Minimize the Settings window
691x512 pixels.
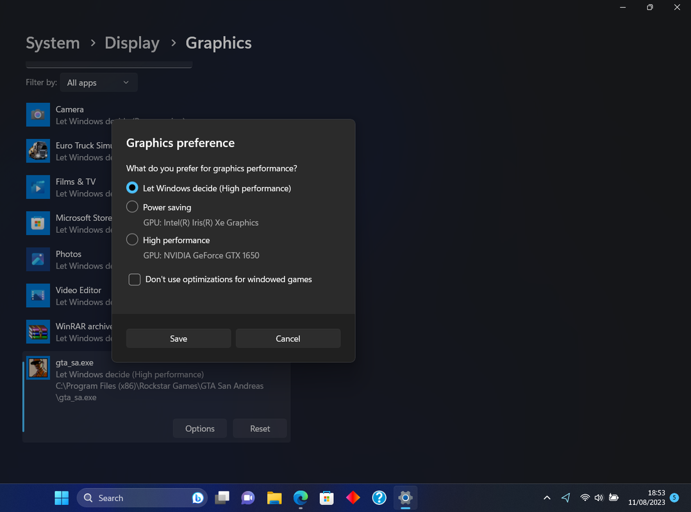click(622, 8)
